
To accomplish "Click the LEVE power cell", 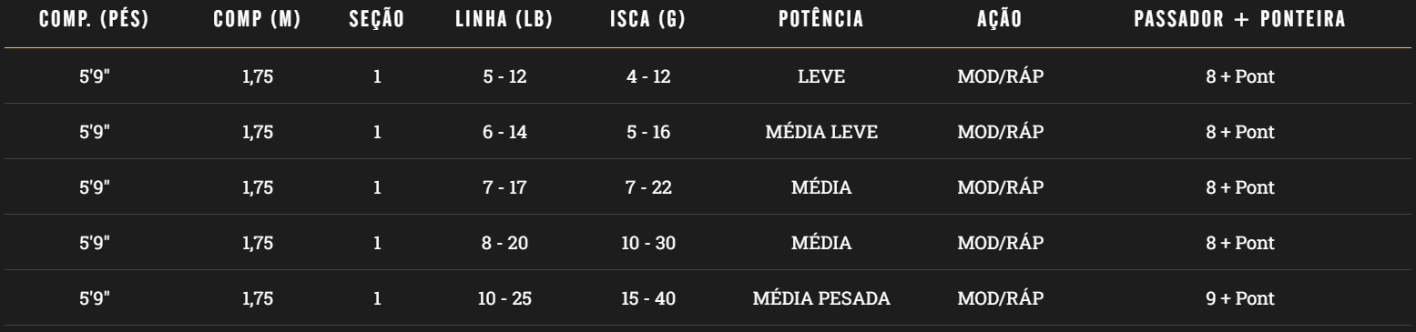I will coord(821,76).
